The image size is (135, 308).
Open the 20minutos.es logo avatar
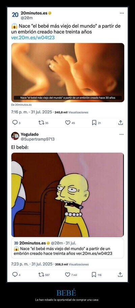(x=15, y=15)
